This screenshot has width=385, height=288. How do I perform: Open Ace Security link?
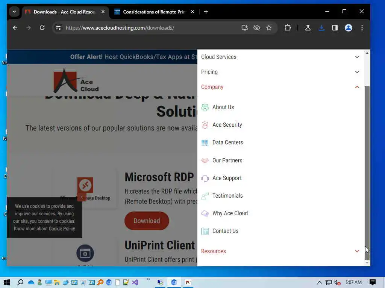coord(227,124)
